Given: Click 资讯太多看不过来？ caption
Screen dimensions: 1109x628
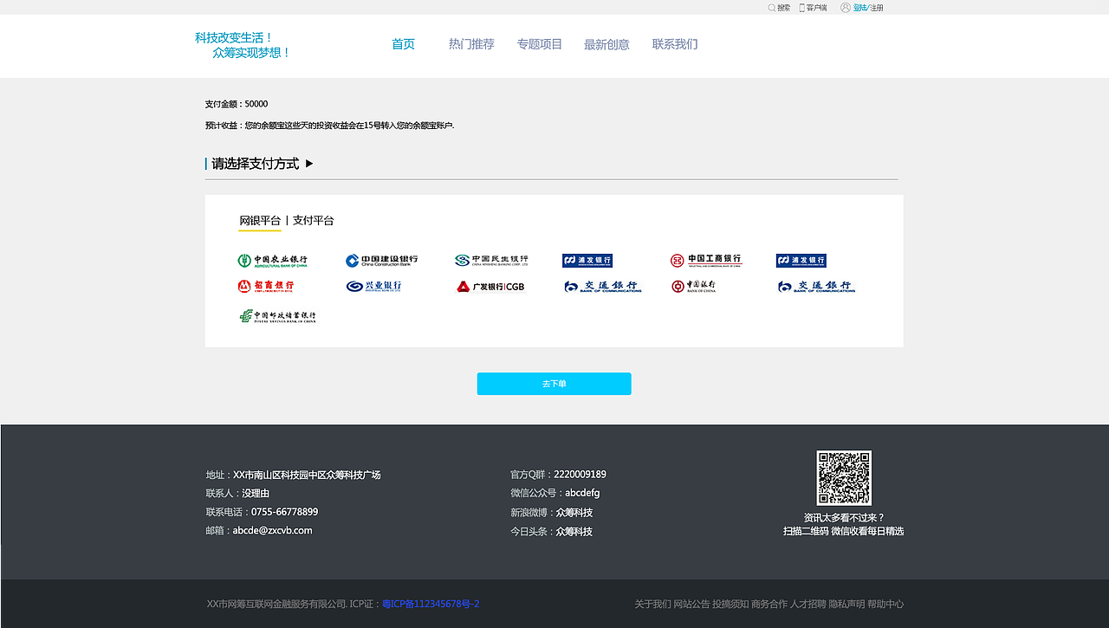Looking at the screenshot, I should 844,518.
